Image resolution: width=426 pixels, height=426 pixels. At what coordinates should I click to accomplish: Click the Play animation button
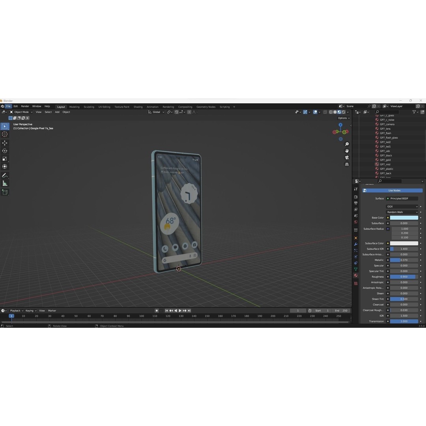click(180, 310)
